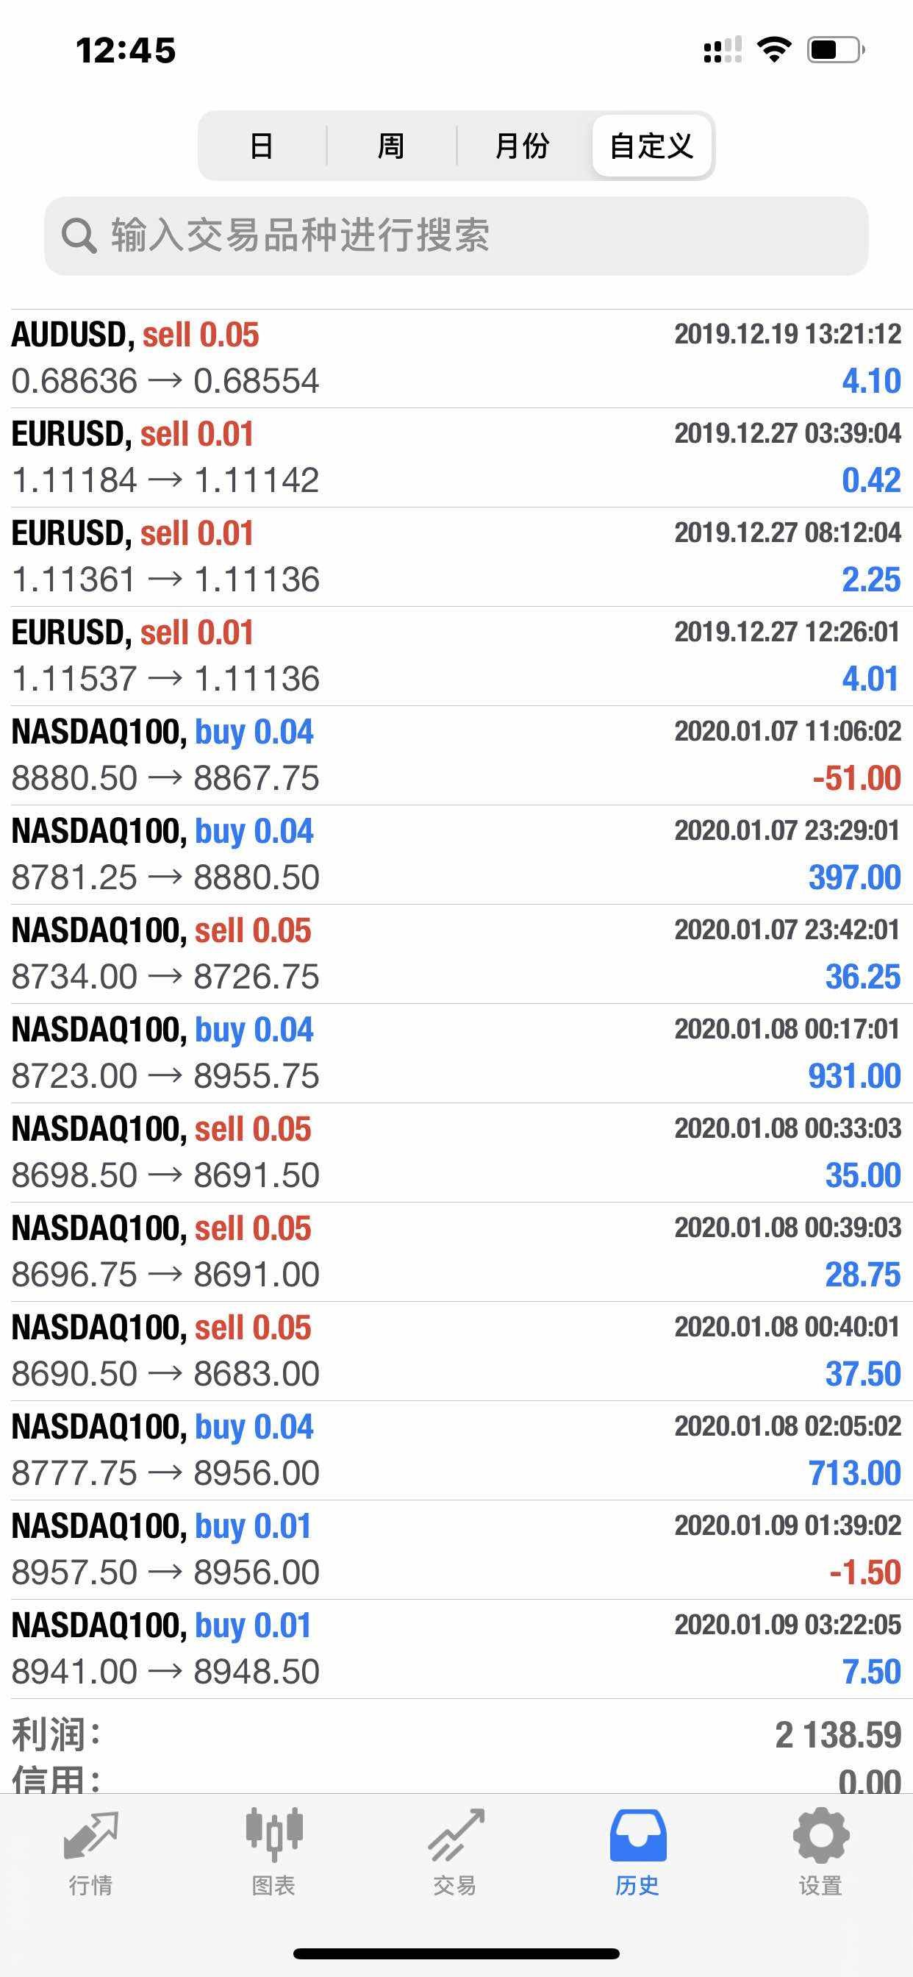
Task: Open the NASDAQ100 trade with -51.00 loss
Action: pos(456,755)
